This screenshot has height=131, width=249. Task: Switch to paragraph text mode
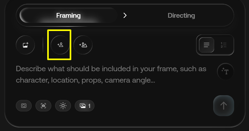pyautogui.click(x=207, y=45)
